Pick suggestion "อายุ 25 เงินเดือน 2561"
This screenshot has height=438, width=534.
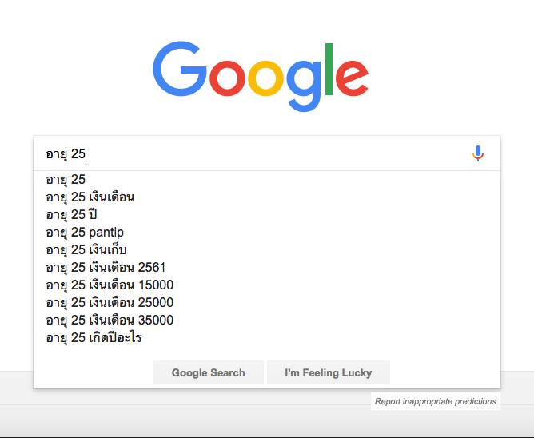pyautogui.click(x=106, y=268)
